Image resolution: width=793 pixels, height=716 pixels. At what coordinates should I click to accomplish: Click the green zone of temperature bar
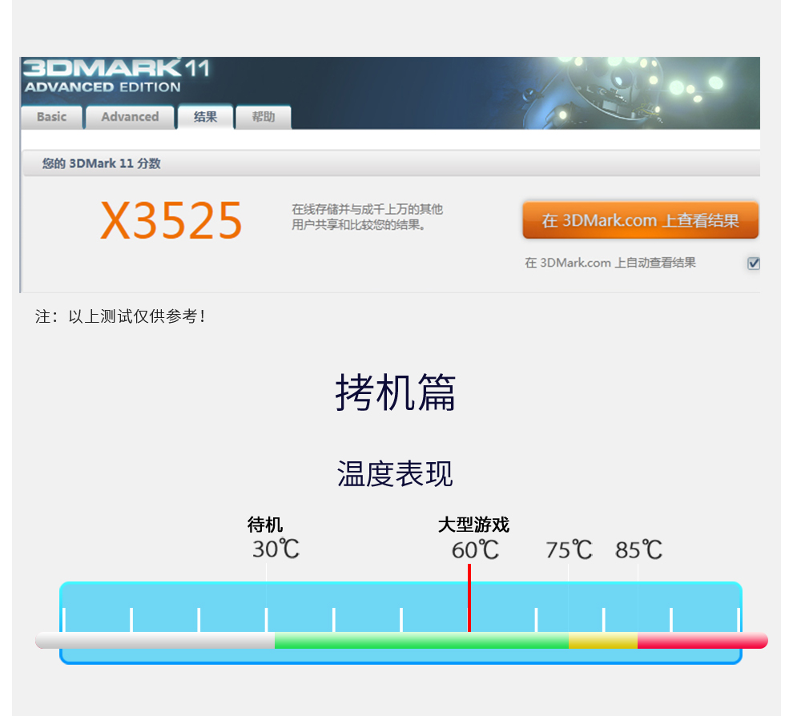(x=422, y=641)
